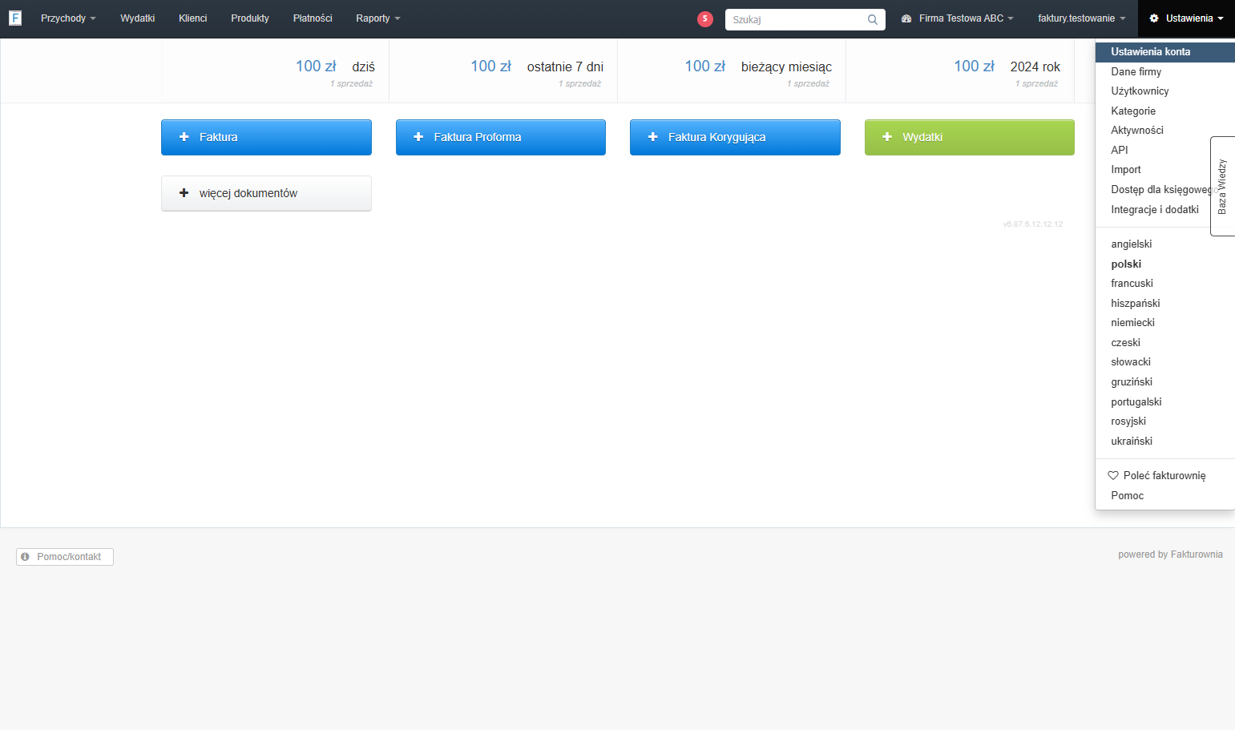Go to Wydatki in top navigation
This screenshot has height=730, width=1235.
(x=137, y=18)
